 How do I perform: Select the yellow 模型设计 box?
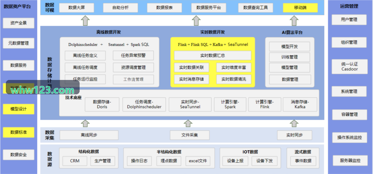pos(19,109)
